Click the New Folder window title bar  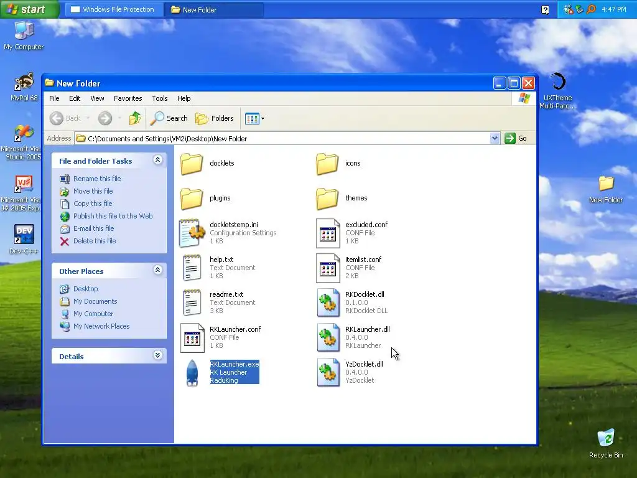tap(268, 83)
